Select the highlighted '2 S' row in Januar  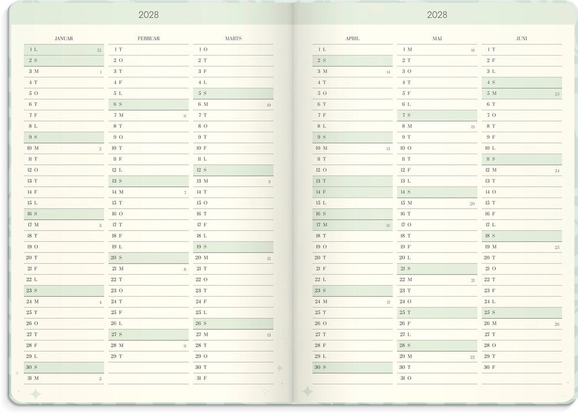coord(64,61)
